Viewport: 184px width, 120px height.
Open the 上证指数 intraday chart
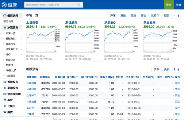click(x=40, y=36)
